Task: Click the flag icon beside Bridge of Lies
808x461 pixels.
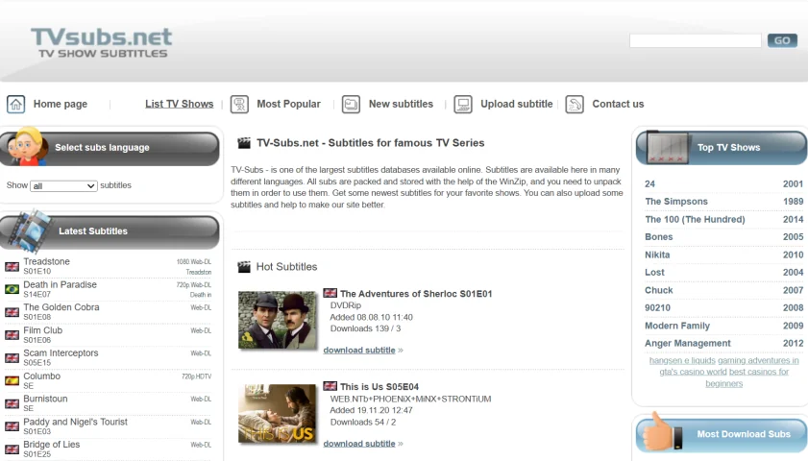Action: (x=12, y=449)
